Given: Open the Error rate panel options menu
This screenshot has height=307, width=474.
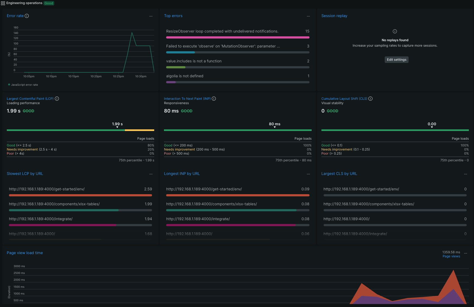Looking at the screenshot, I should pyautogui.click(x=151, y=16).
